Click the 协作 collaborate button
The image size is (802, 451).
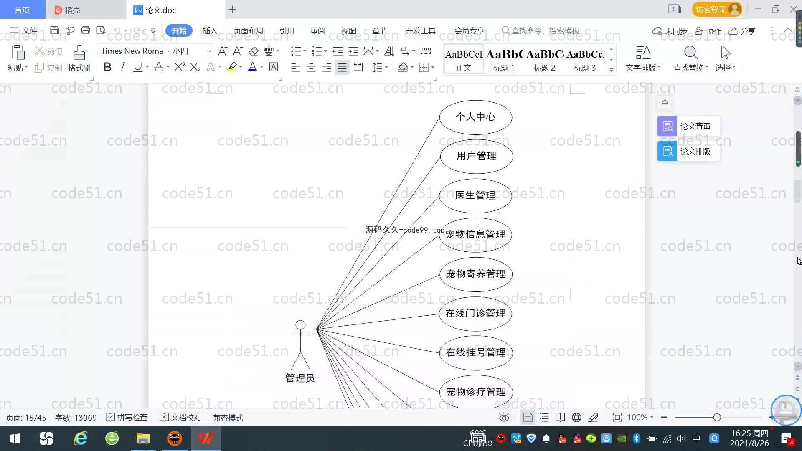click(708, 31)
